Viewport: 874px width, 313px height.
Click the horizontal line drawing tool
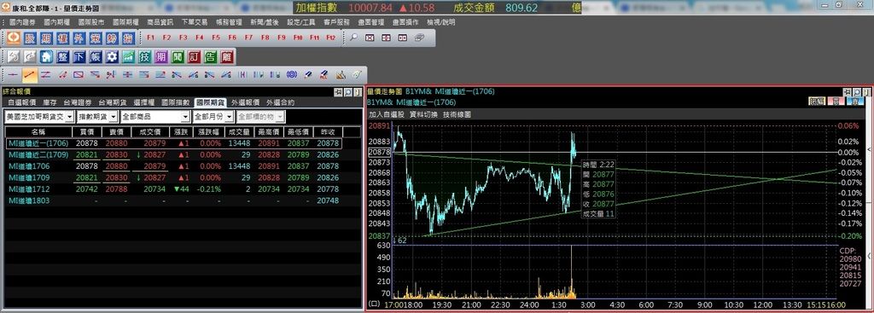[x=14, y=74]
